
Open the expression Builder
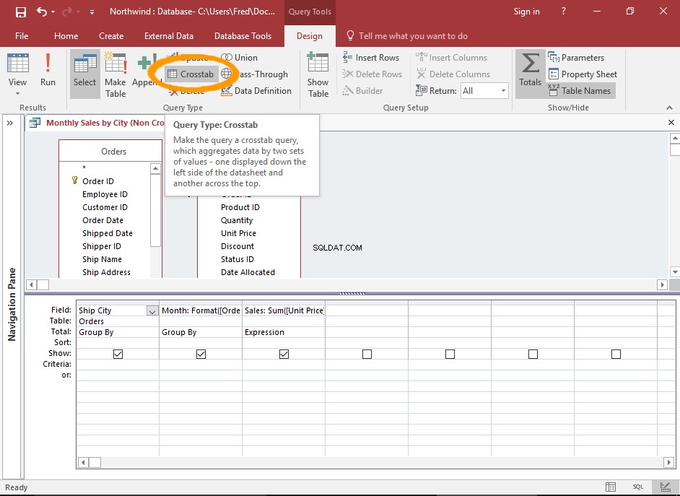[362, 91]
